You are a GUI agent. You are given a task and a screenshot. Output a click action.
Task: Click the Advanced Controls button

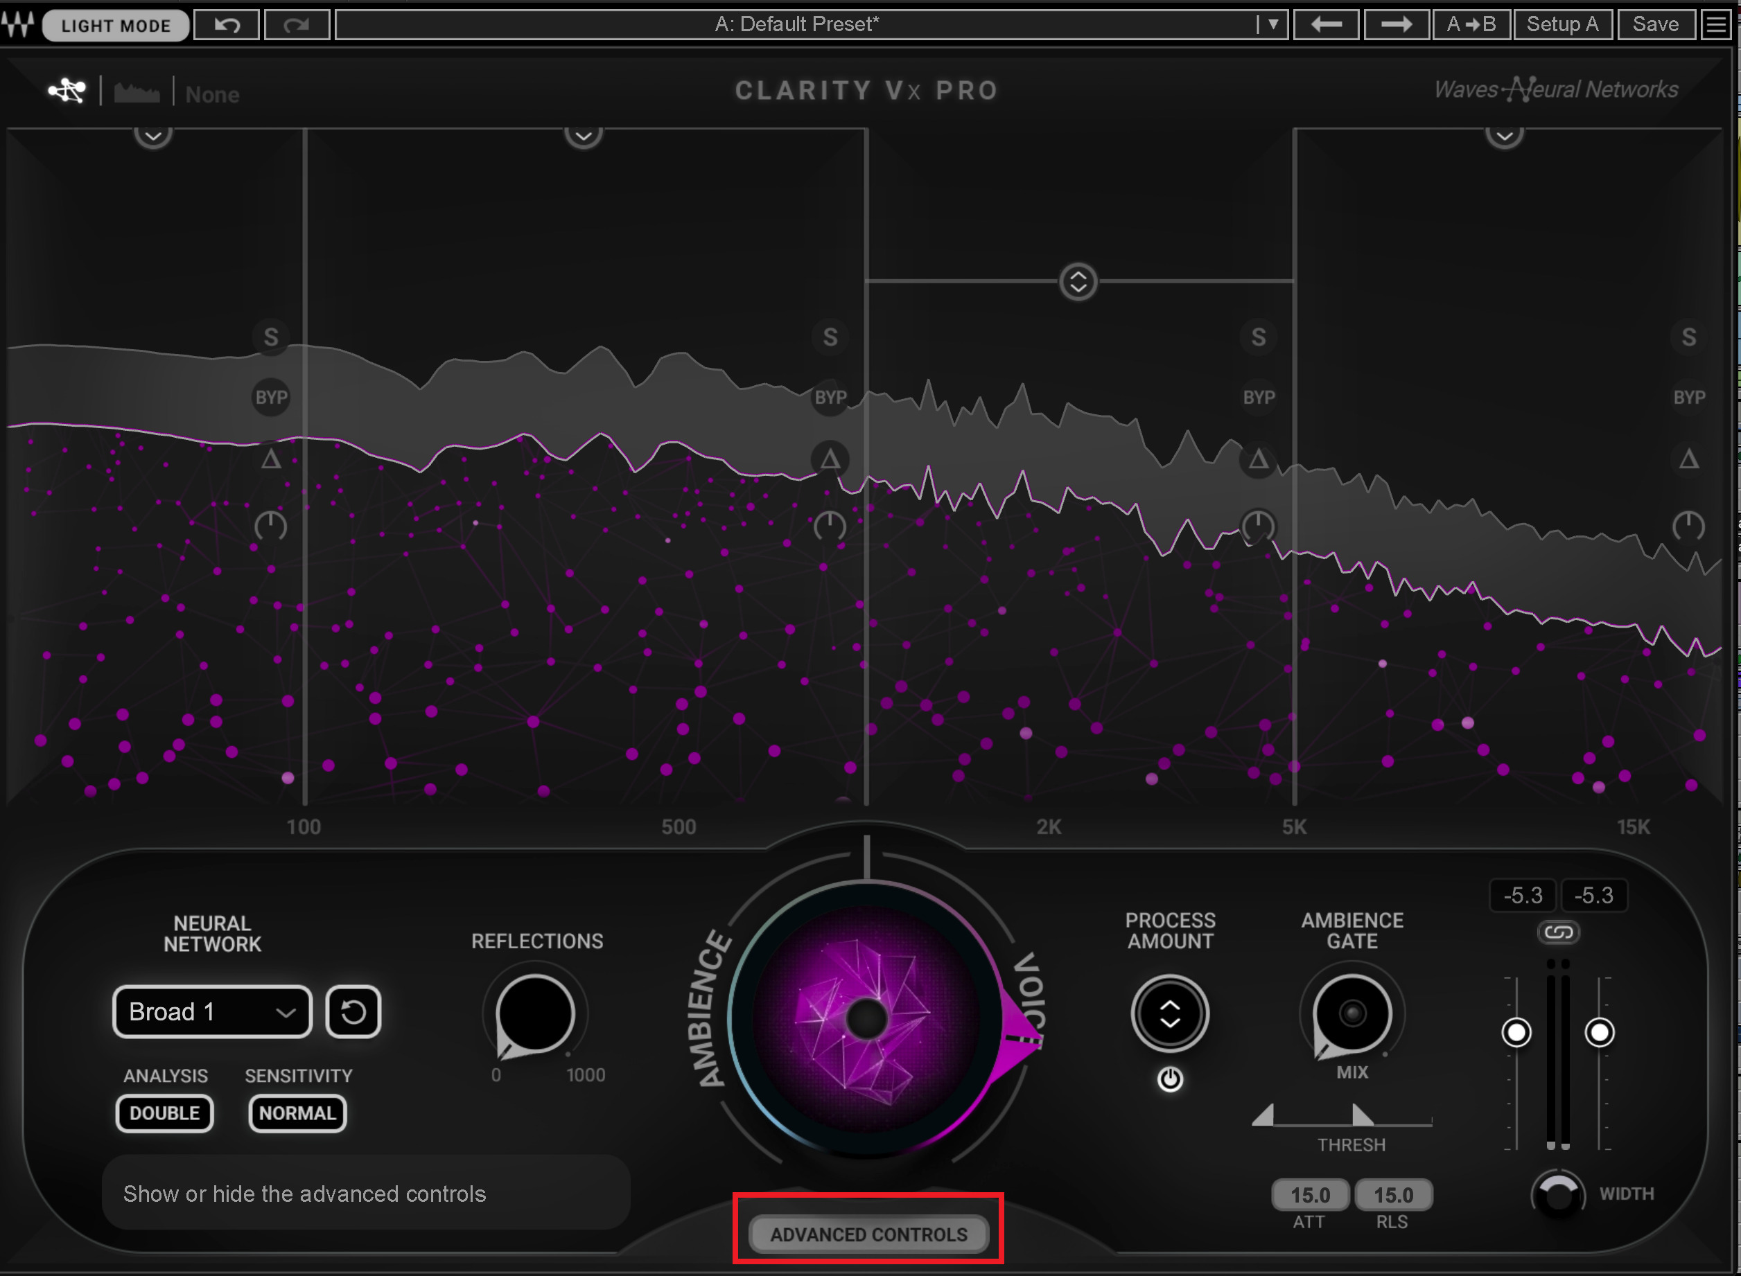[868, 1234]
